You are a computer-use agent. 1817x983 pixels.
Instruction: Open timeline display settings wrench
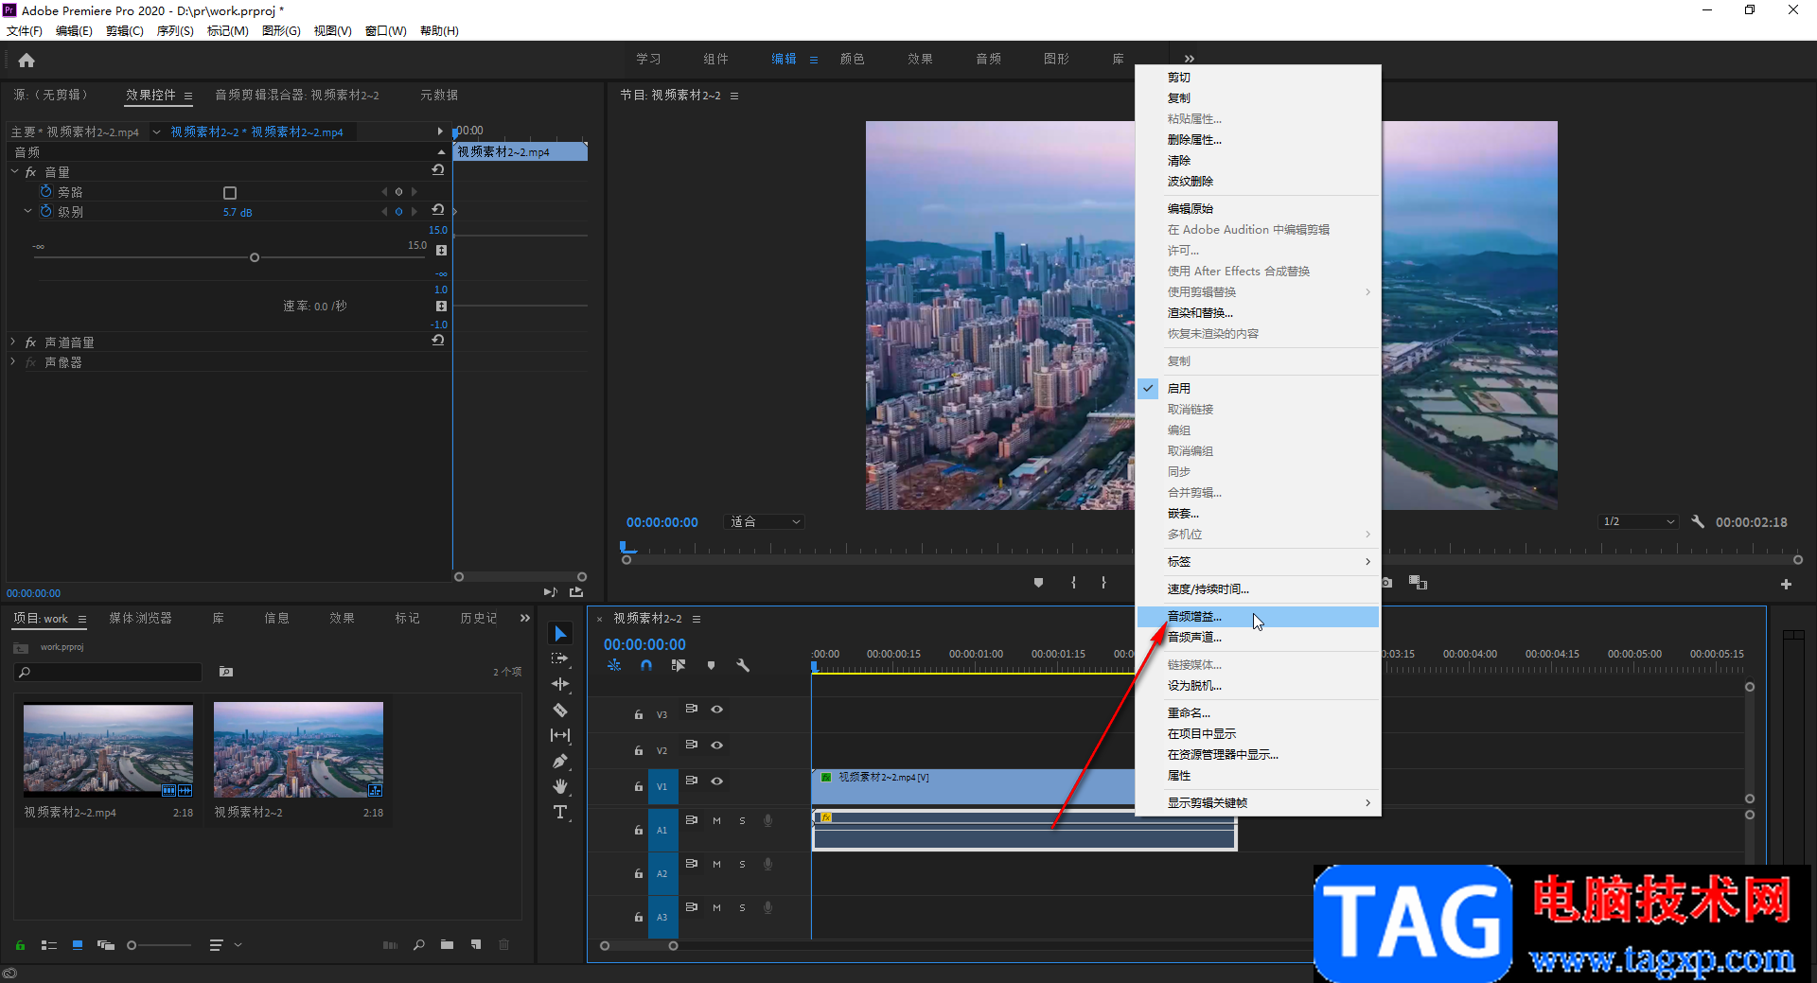point(743,665)
